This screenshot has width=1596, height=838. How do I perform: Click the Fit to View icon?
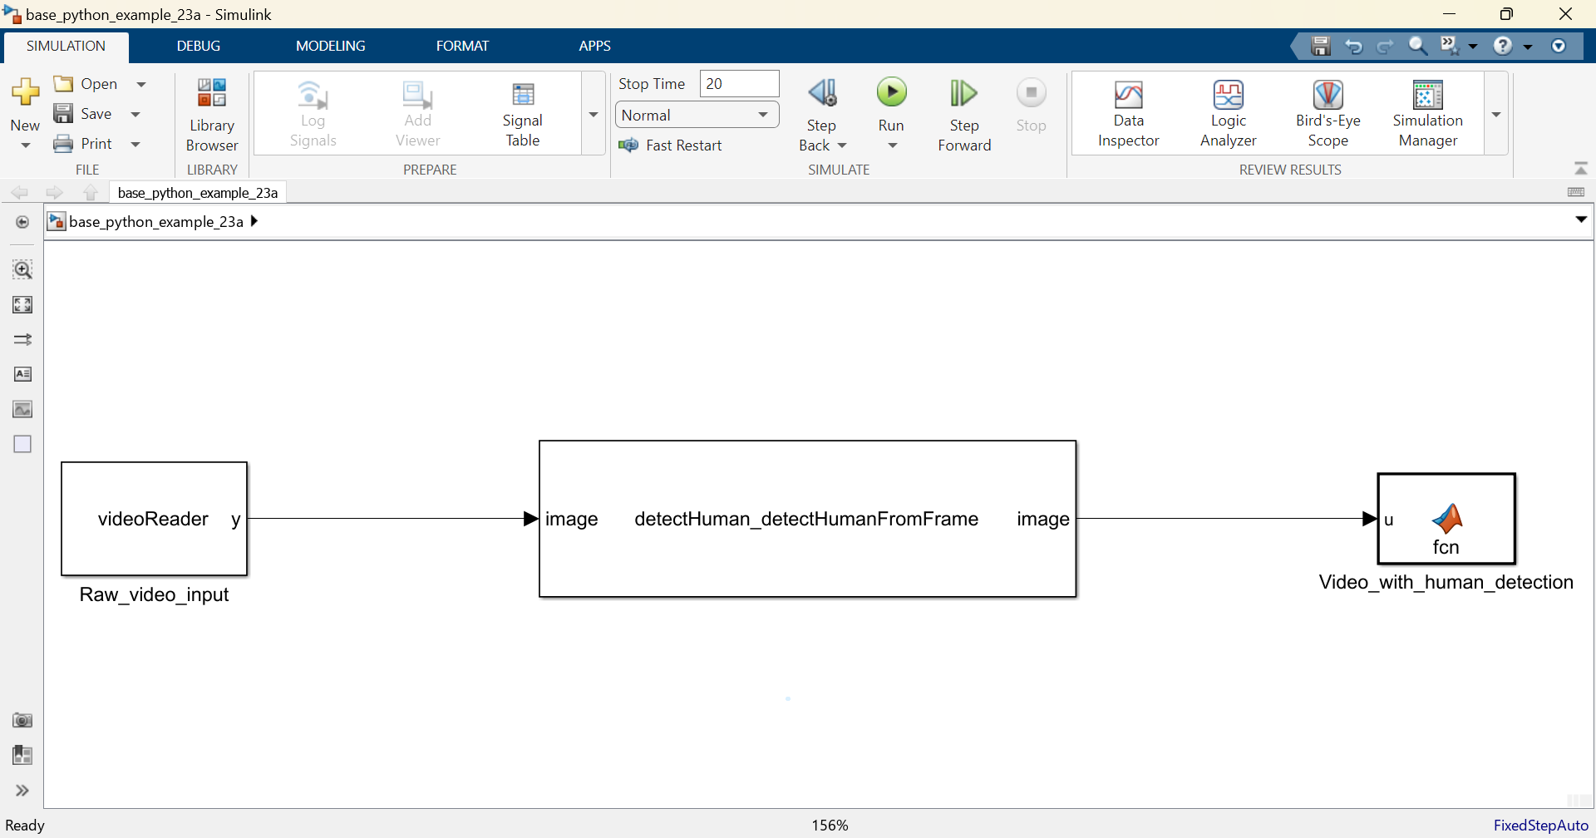(x=22, y=304)
